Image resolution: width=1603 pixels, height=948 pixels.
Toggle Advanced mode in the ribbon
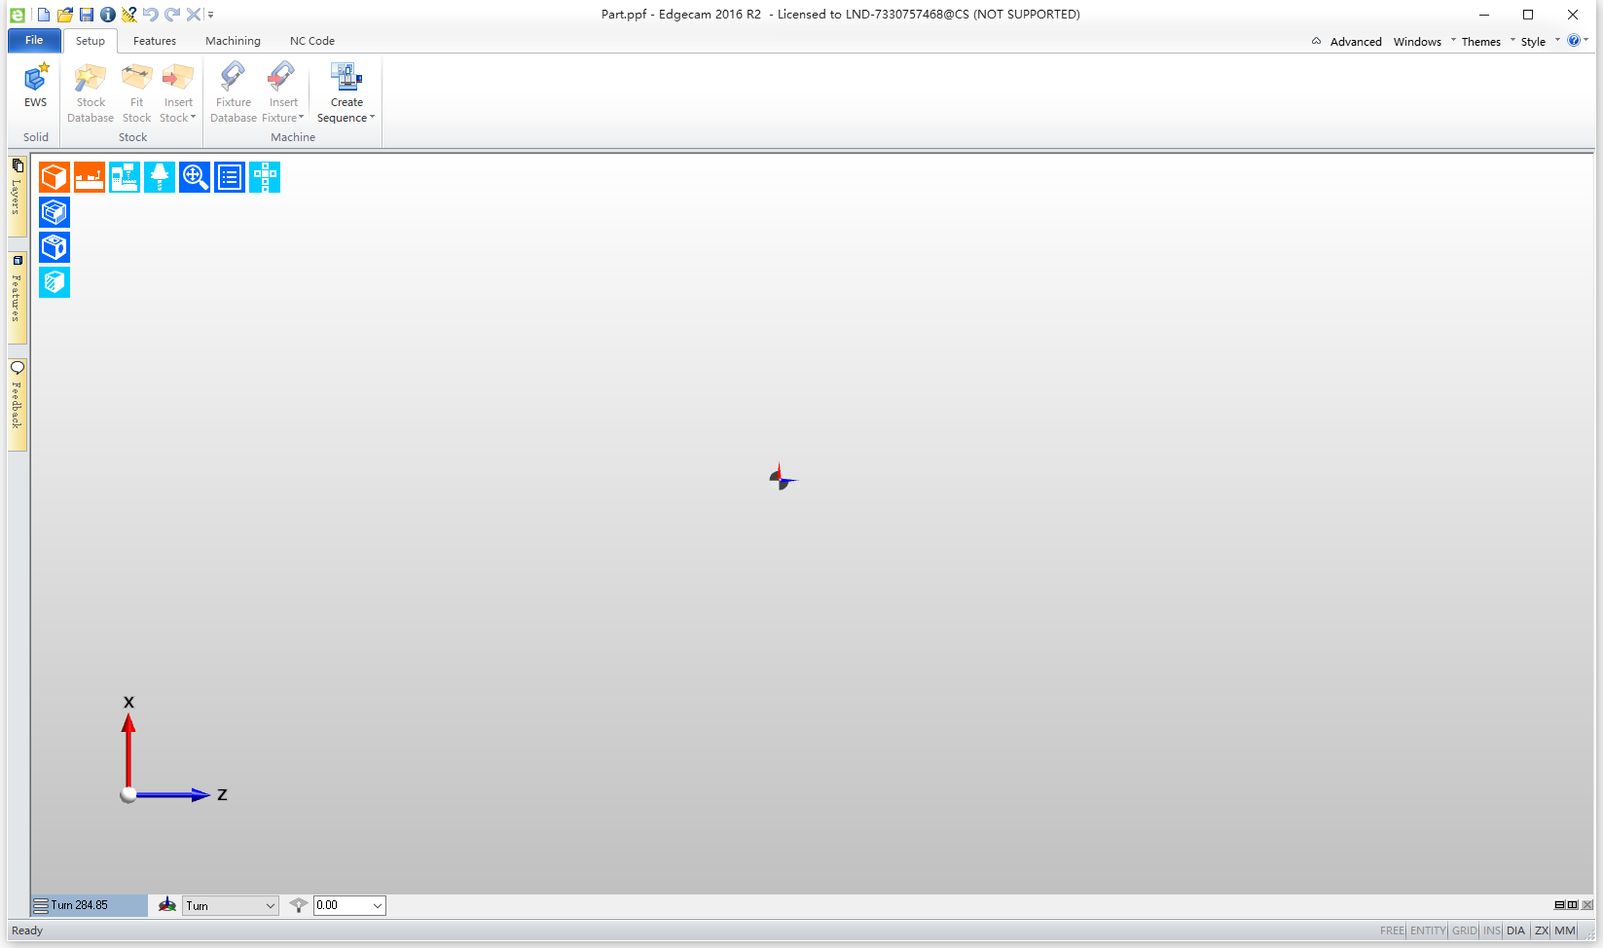pos(1356,42)
